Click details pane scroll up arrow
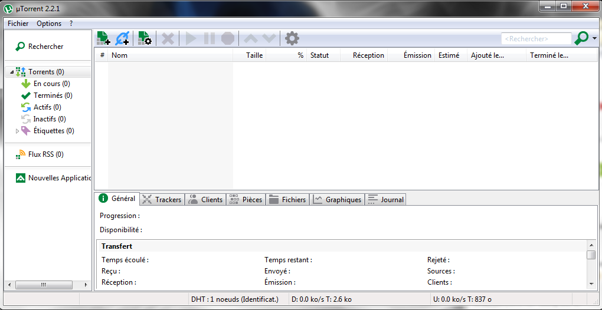This screenshot has width=602, height=310. (x=591, y=245)
